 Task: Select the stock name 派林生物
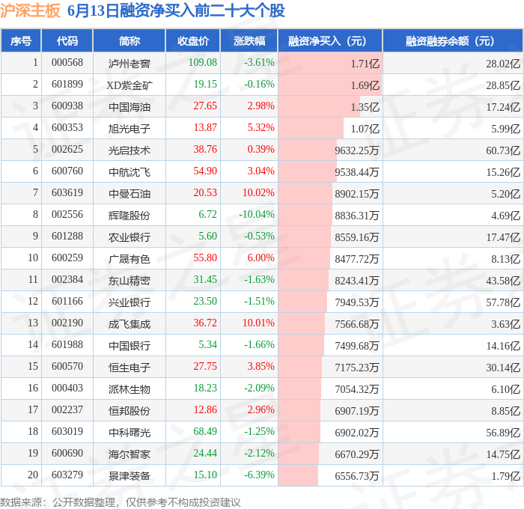click(x=130, y=389)
